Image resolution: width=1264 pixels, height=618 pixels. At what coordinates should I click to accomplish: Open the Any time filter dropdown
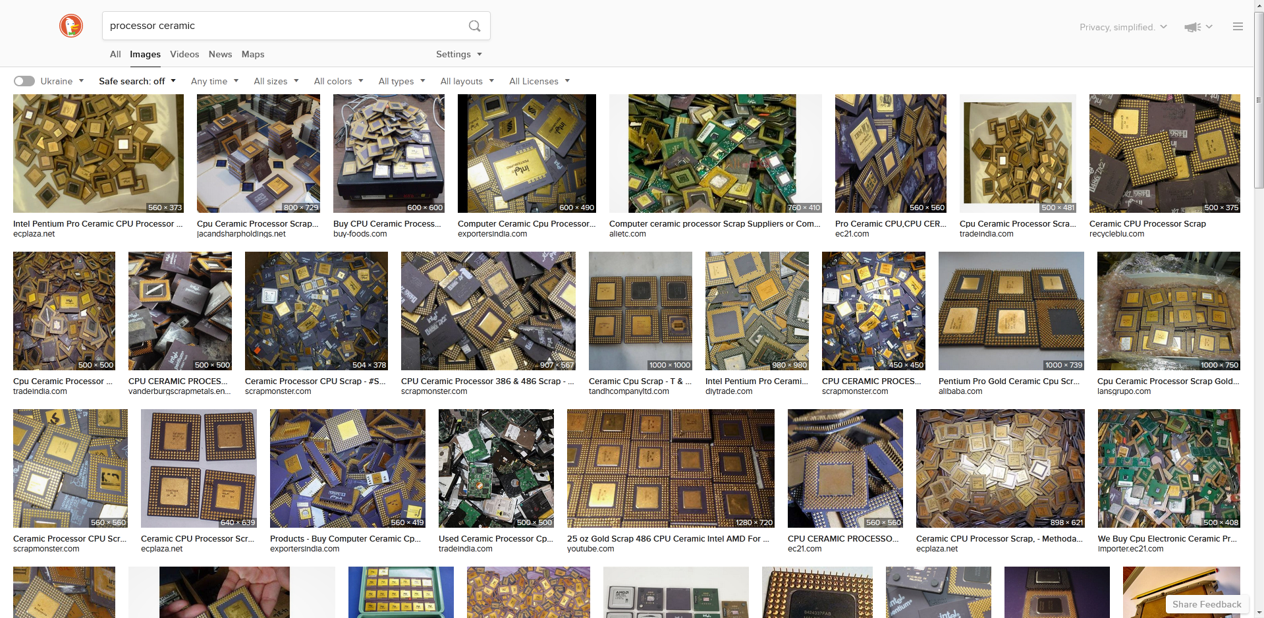(x=215, y=81)
